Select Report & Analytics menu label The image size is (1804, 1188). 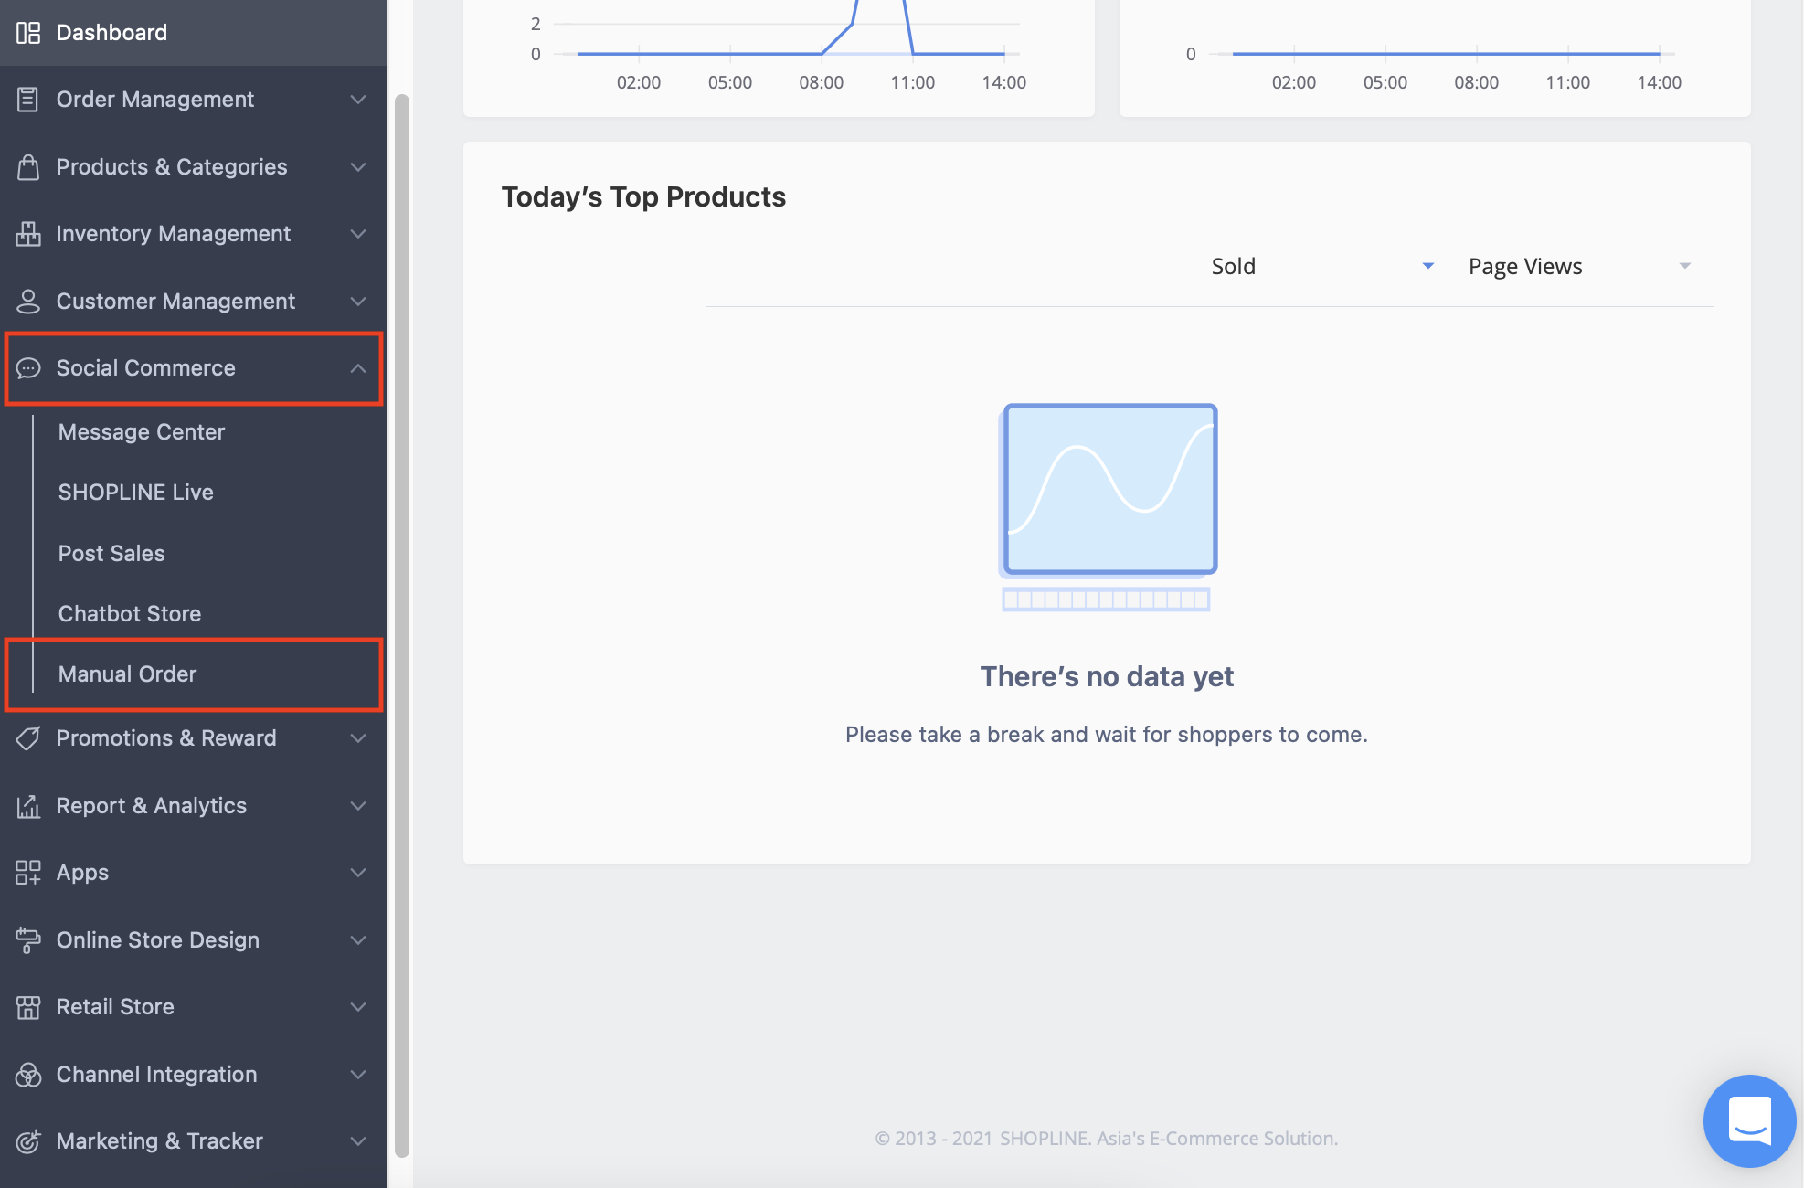point(152,806)
